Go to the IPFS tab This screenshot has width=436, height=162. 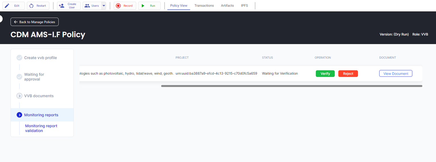click(x=244, y=6)
